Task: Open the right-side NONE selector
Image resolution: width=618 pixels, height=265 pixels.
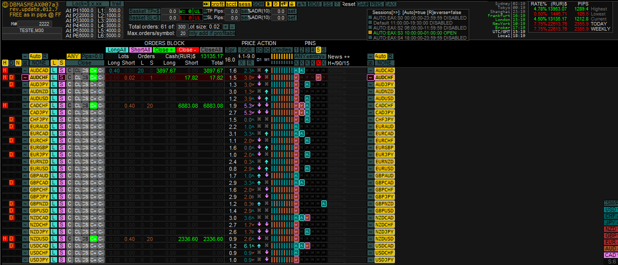Action: click(384, 63)
